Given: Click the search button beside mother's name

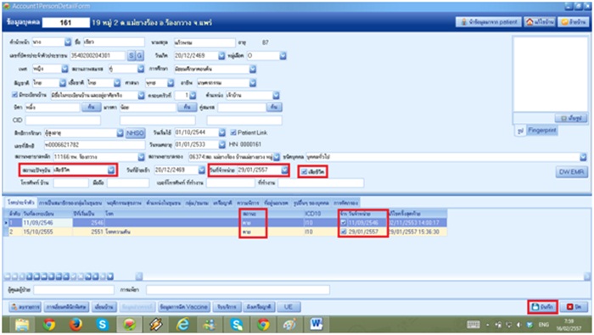Looking at the screenshot, I should click(x=188, y=107).
